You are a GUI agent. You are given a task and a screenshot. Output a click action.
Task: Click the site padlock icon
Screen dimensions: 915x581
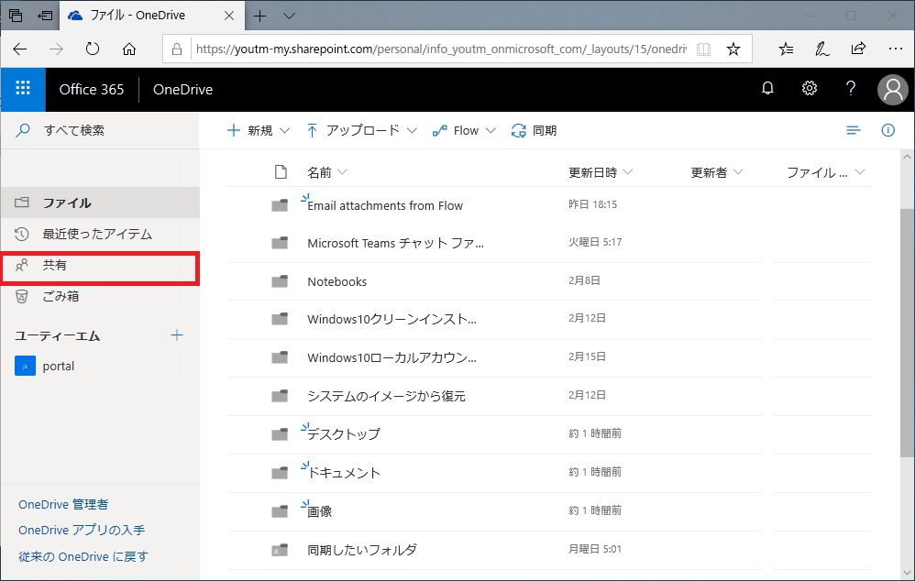(x=177, y=49)
